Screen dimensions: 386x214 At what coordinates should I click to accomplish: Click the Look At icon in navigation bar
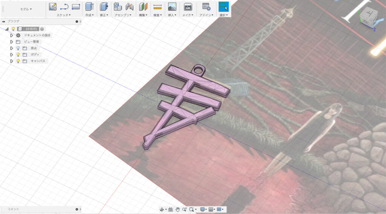point(170,209)
